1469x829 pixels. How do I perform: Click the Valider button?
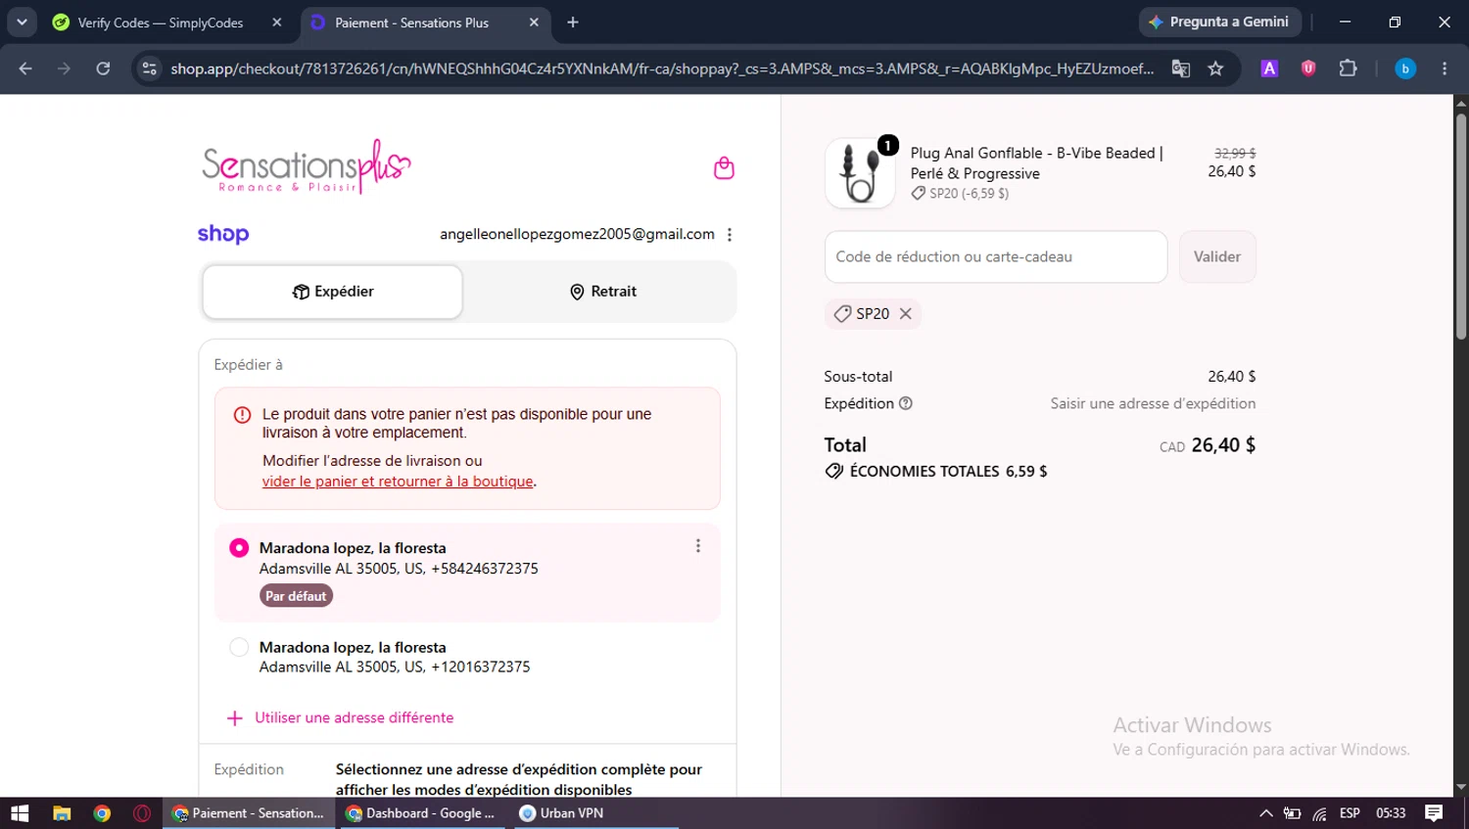[x=1217, y=256]
